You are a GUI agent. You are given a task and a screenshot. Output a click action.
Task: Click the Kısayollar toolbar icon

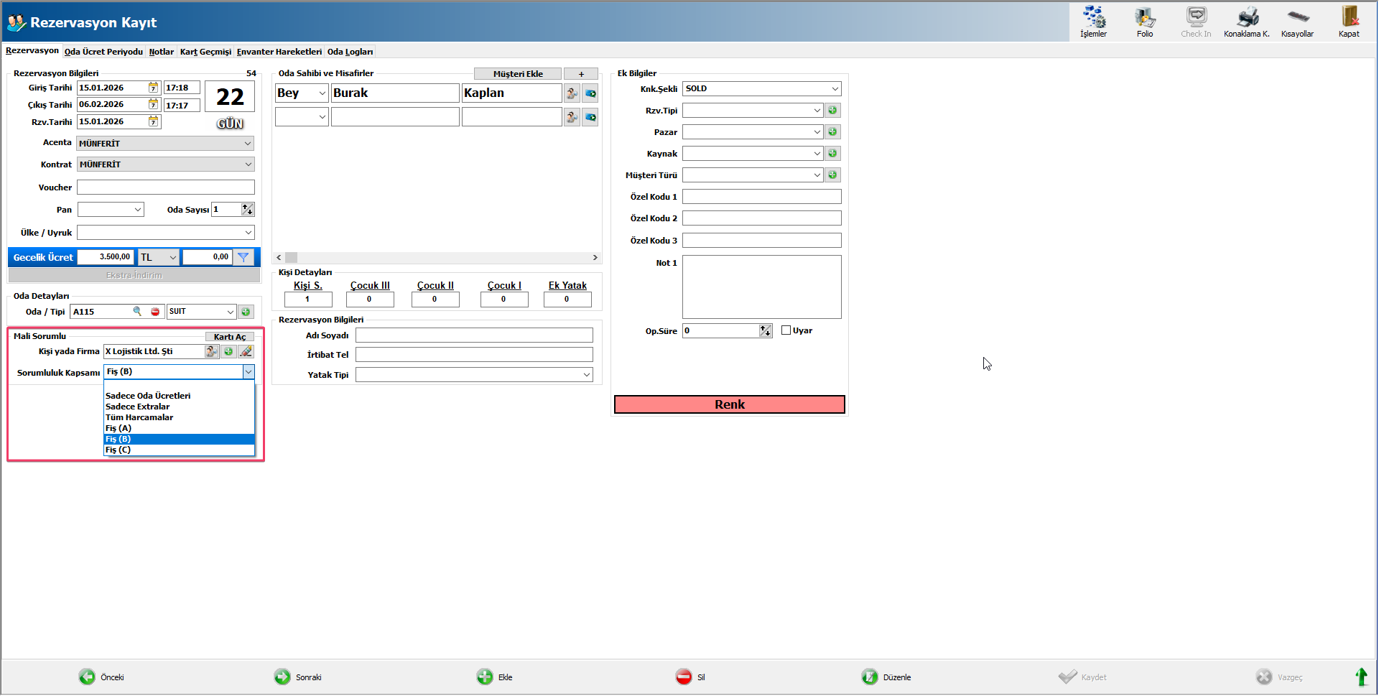1297,17
